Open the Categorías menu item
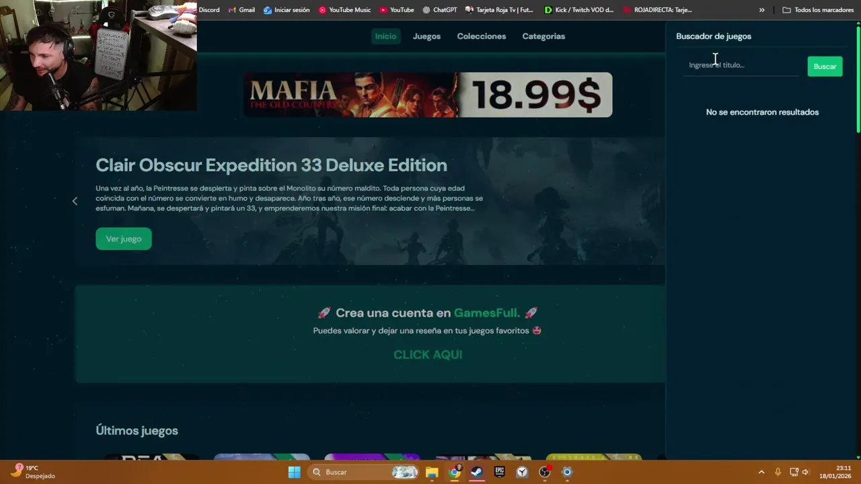This screenshot has height=484, width=861. tap(544, 36)
